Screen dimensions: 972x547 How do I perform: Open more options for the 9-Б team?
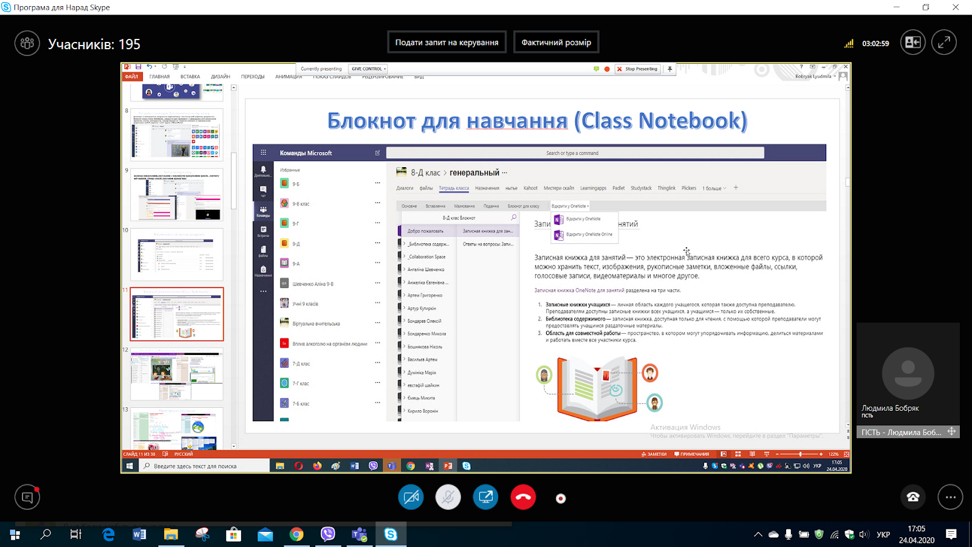tap(377, 183)
